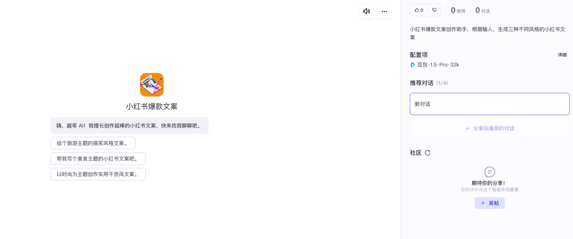Click the 0 对话 conversation counter
The image size is (573, 239).
[x=482, y=10]
